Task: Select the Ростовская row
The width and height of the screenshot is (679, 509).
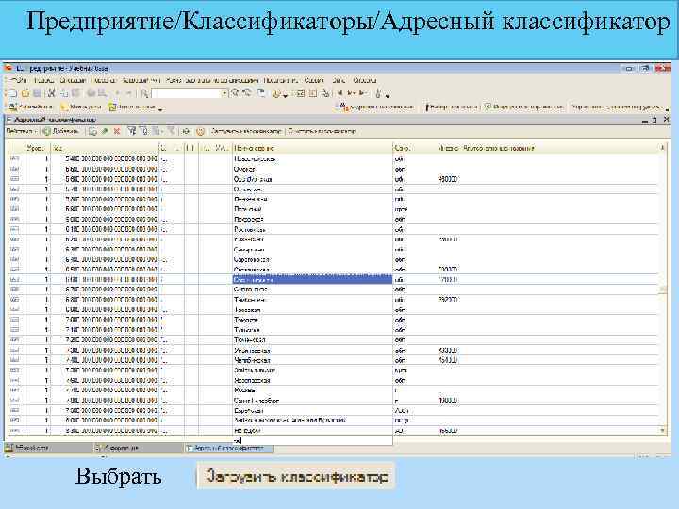Action: coord(334,229)
